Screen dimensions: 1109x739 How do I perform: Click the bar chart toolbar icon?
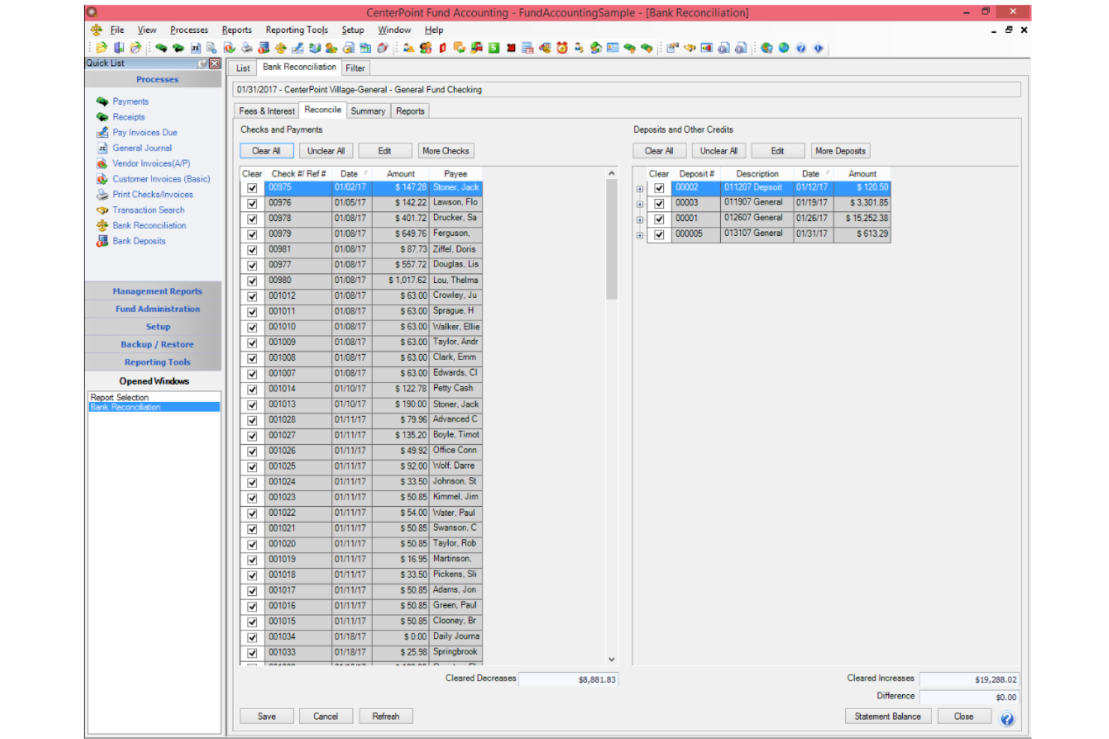(707, 48)
